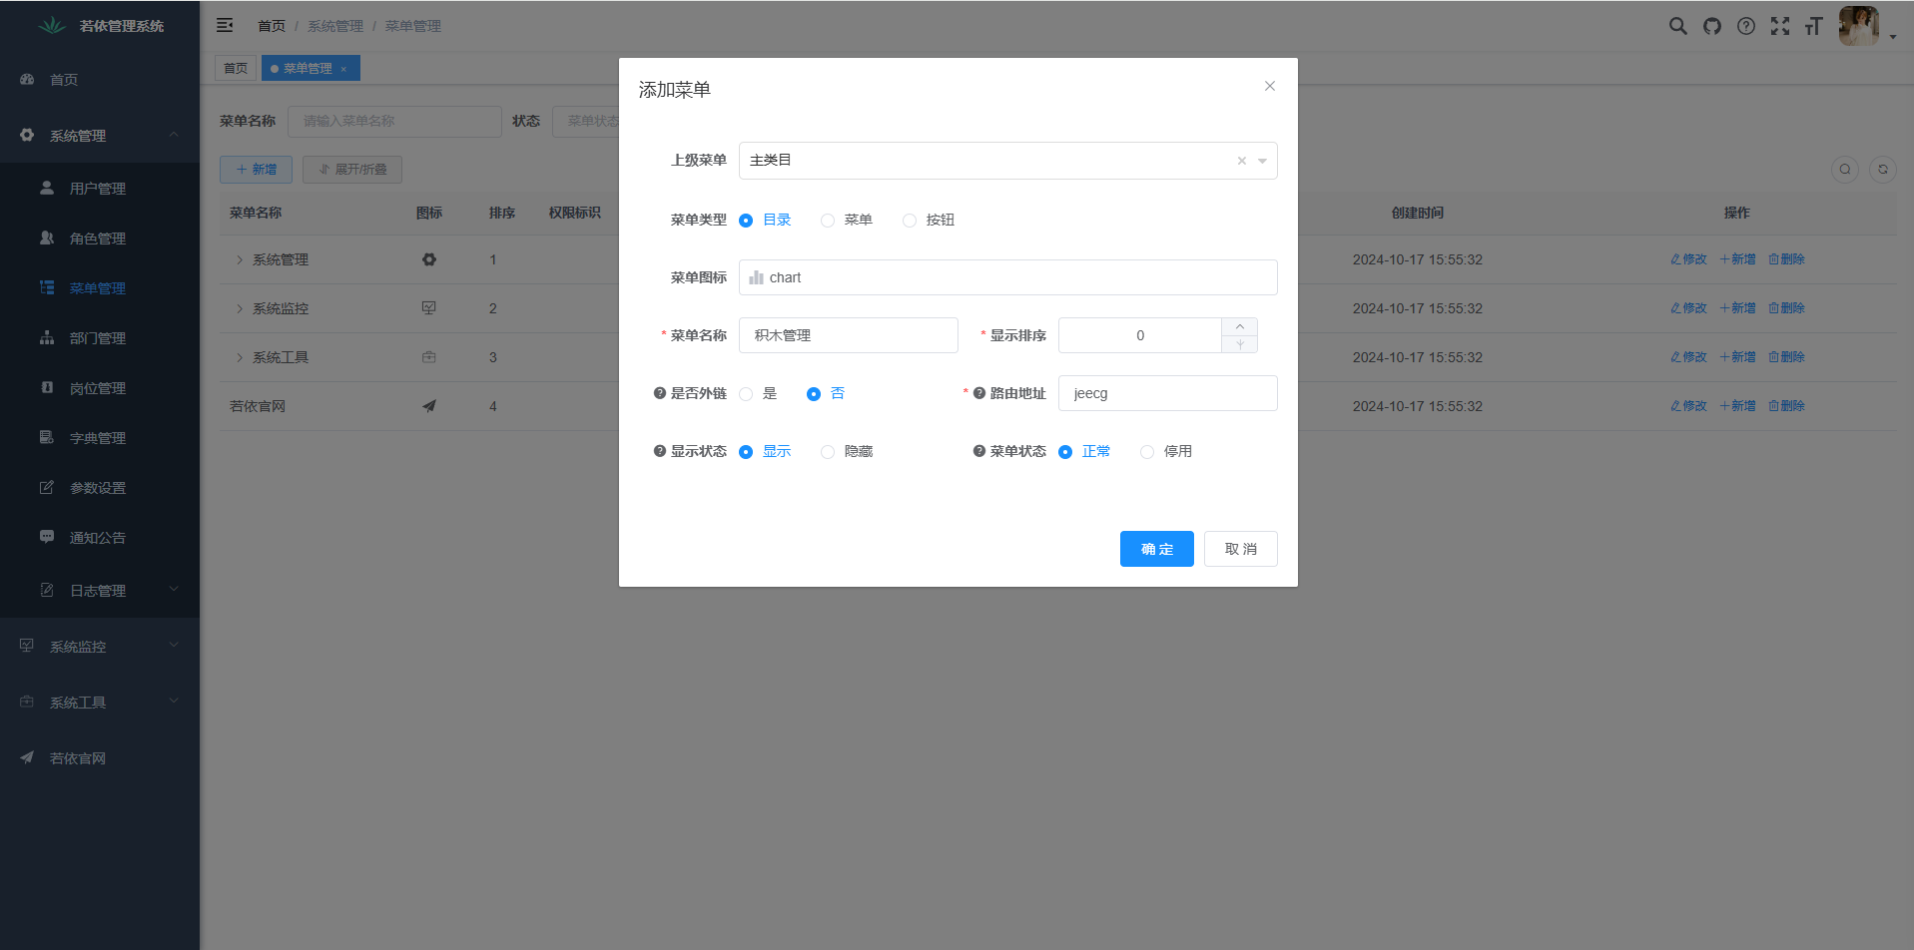Expand 系统管理 table row chevron

coord(240,259)
